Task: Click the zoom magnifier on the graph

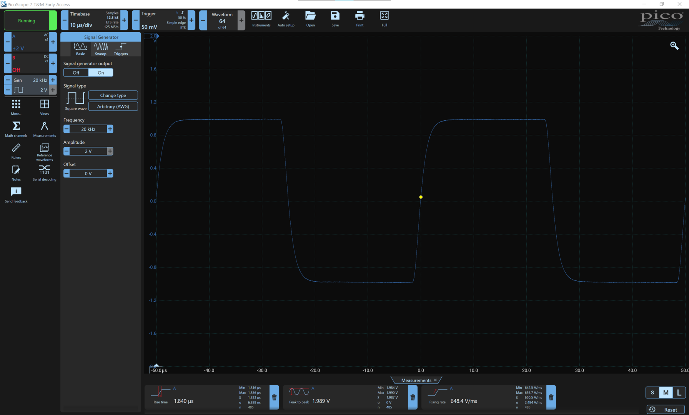Action: click(x=674, y=46)
